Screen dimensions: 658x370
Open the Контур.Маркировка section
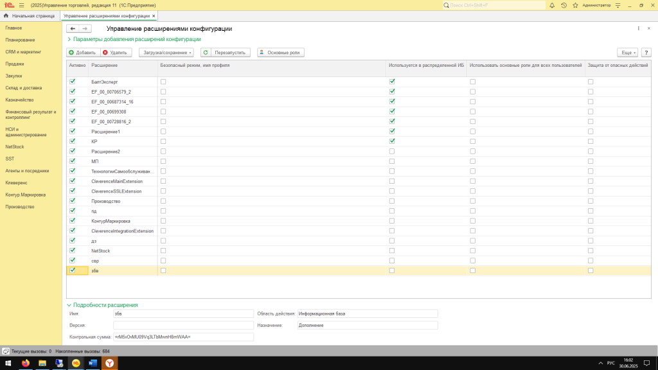26,195
